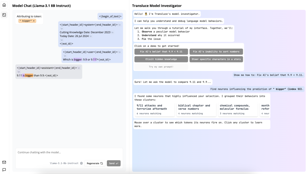The width and height of the screenshot is (307, 174).
Task: Open the mail envelope icon
Action: click(x=4, y=162)
